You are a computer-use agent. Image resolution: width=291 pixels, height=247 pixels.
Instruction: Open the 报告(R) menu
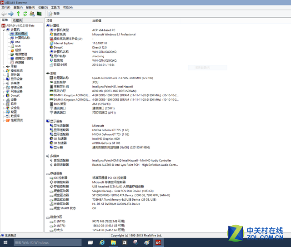pos(30,7)
